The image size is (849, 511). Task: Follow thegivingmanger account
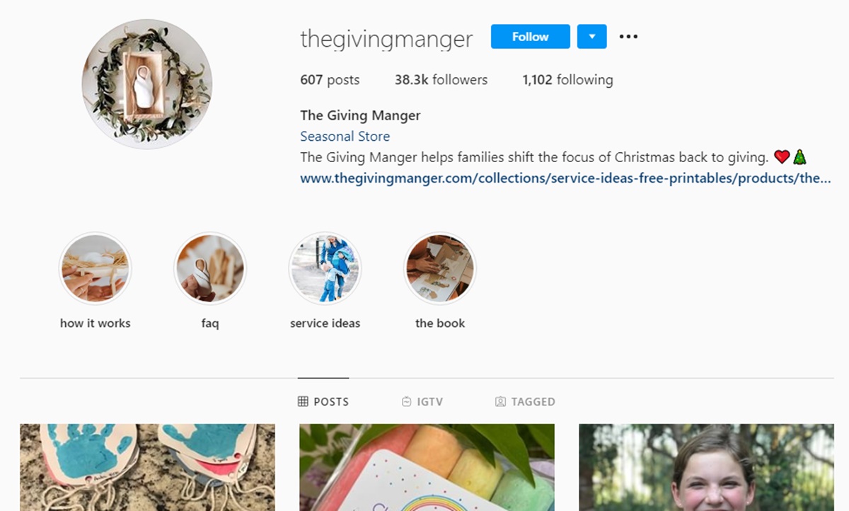click(x=531, y=37)
